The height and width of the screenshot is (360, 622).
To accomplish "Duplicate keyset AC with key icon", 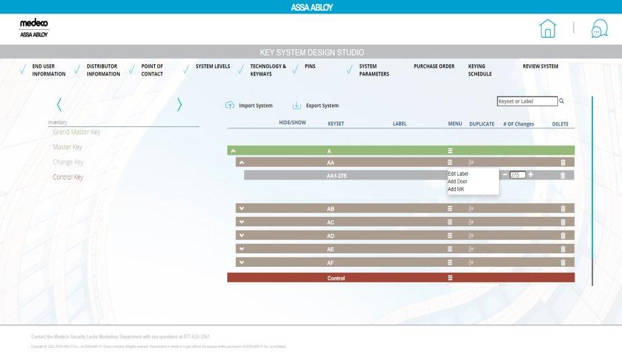I will point(471,222).
